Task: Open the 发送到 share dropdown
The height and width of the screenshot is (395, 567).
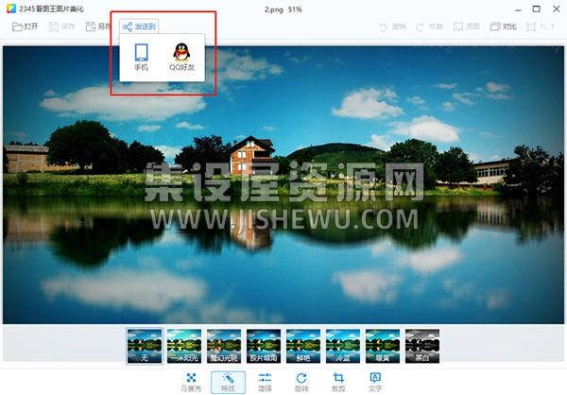Action: point(139,26)
